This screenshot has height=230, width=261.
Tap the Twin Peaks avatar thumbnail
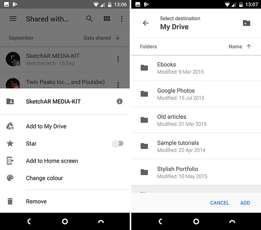point(13,83)
